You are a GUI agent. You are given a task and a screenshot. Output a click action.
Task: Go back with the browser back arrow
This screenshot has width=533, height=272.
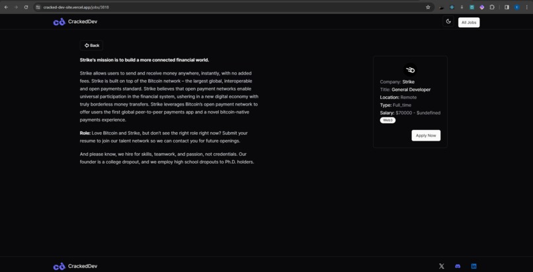tap(6, 7)
